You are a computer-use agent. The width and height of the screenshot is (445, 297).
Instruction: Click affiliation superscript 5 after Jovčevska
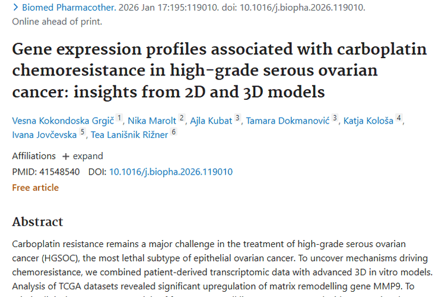pyautogui.click(x=82, y=132)
